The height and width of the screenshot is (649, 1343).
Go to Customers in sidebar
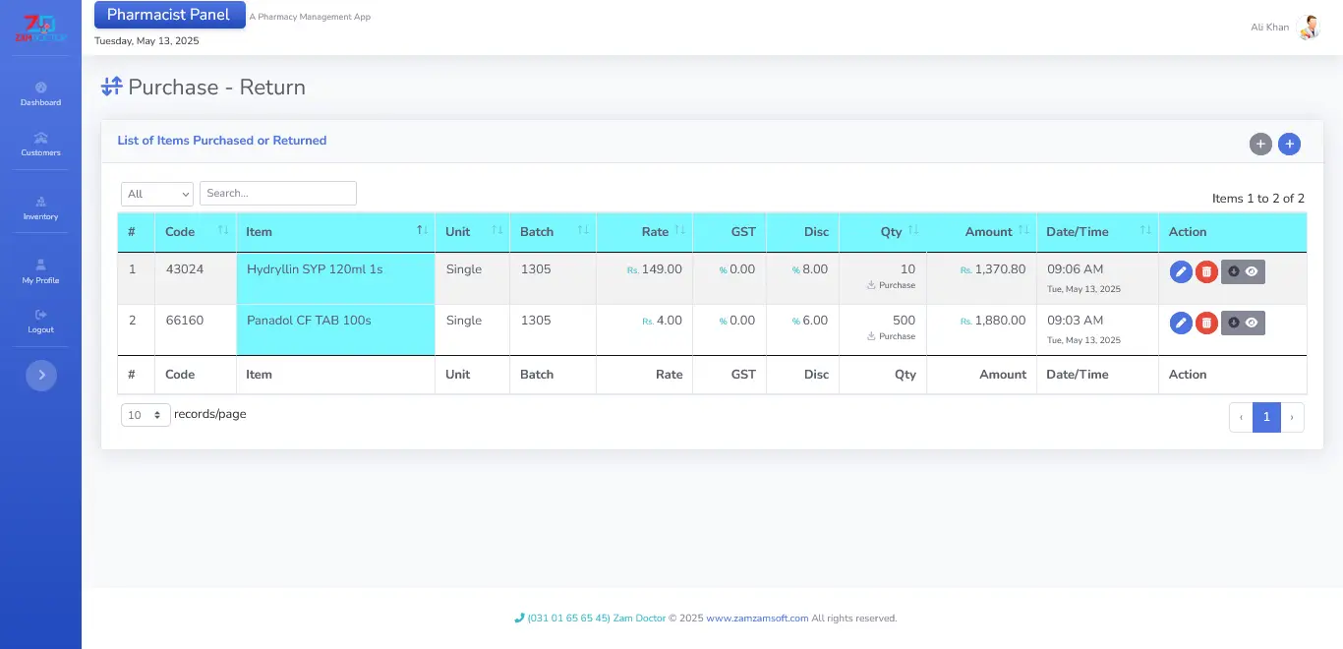point(40,144)
